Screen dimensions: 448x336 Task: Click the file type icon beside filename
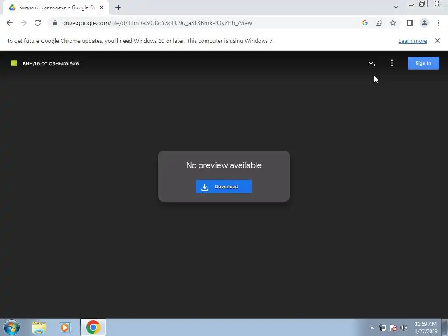click(x=14, y=63)
